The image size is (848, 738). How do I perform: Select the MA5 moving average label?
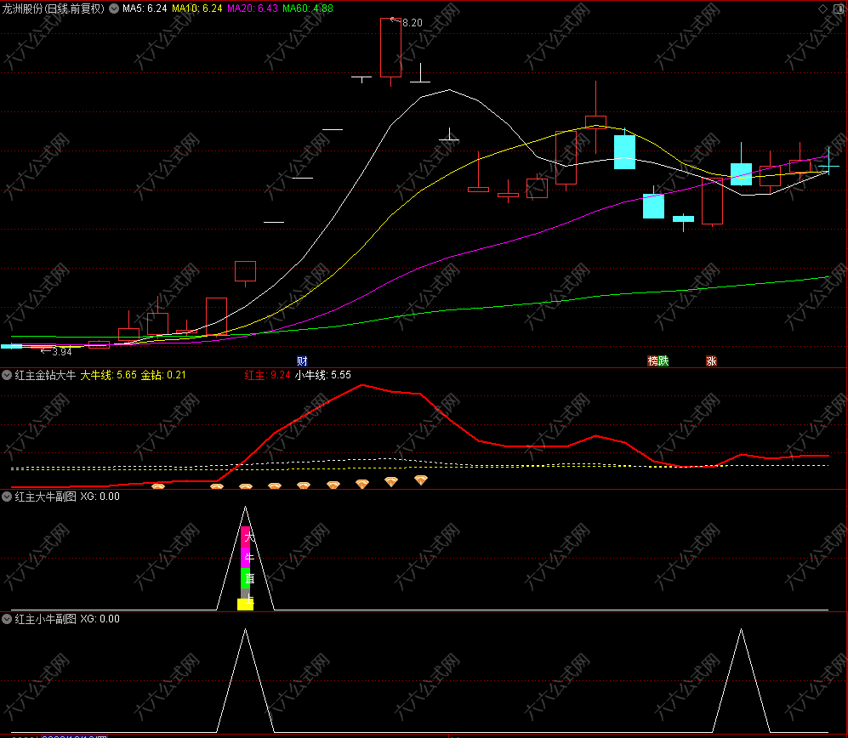(144, 9)
